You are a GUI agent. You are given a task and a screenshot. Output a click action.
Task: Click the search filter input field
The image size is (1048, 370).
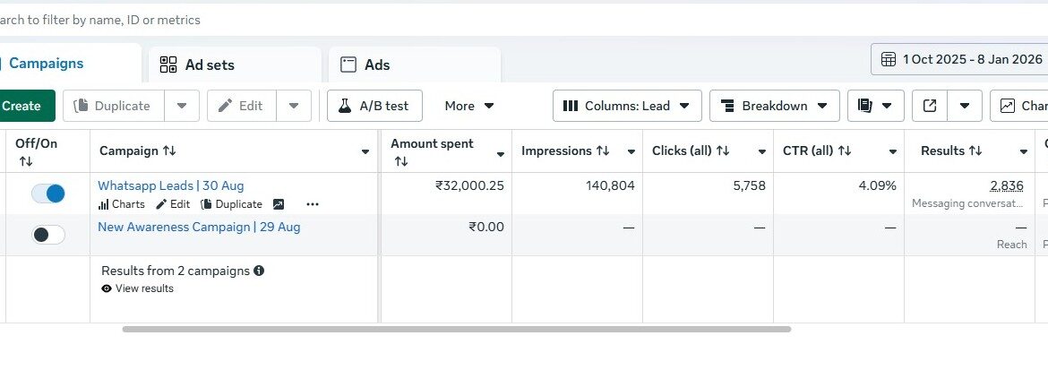point(524,20)
